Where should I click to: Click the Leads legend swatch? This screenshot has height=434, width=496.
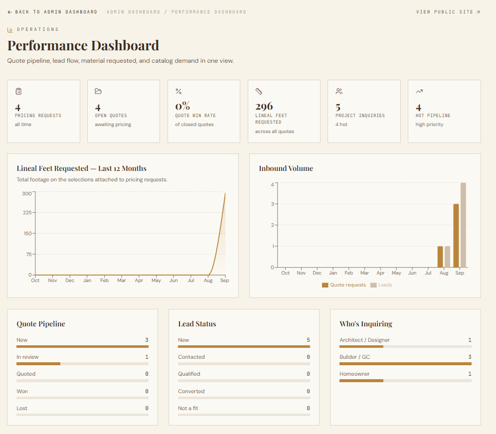click(373, 285)
